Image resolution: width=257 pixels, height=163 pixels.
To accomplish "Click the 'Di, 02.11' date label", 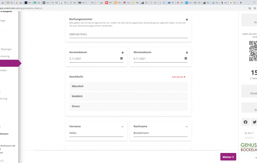I will (x=249, y=133).
